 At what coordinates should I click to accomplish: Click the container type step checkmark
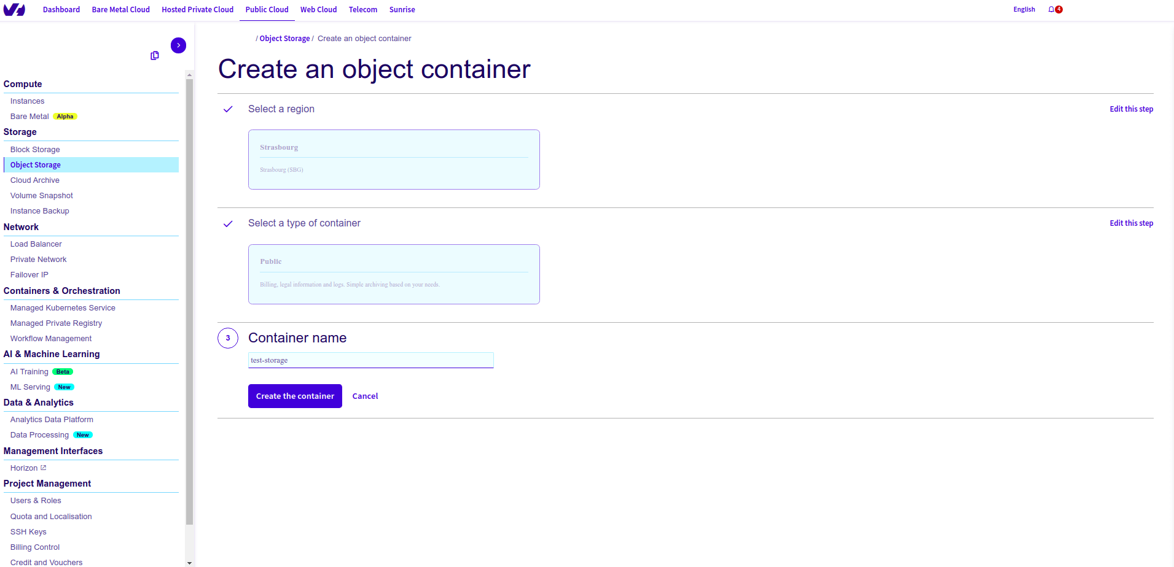pos(228,223)
